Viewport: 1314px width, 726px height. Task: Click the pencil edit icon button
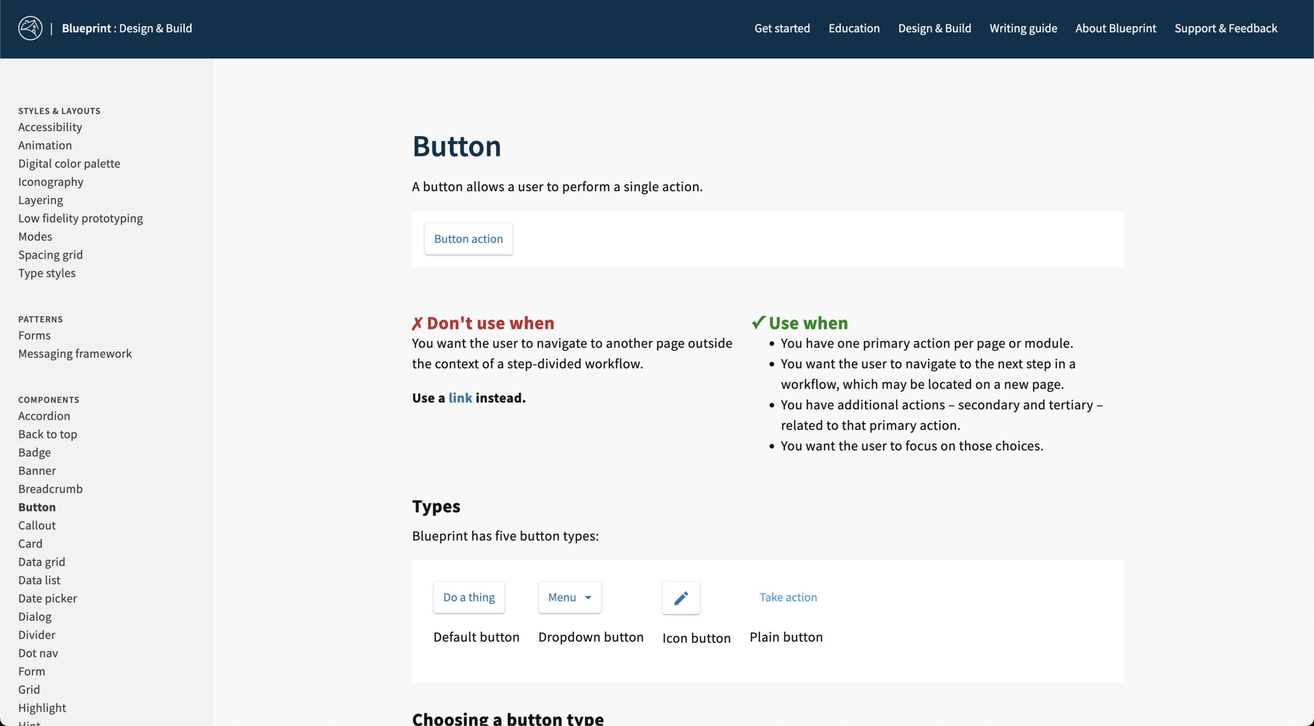(x=681, y=597)
